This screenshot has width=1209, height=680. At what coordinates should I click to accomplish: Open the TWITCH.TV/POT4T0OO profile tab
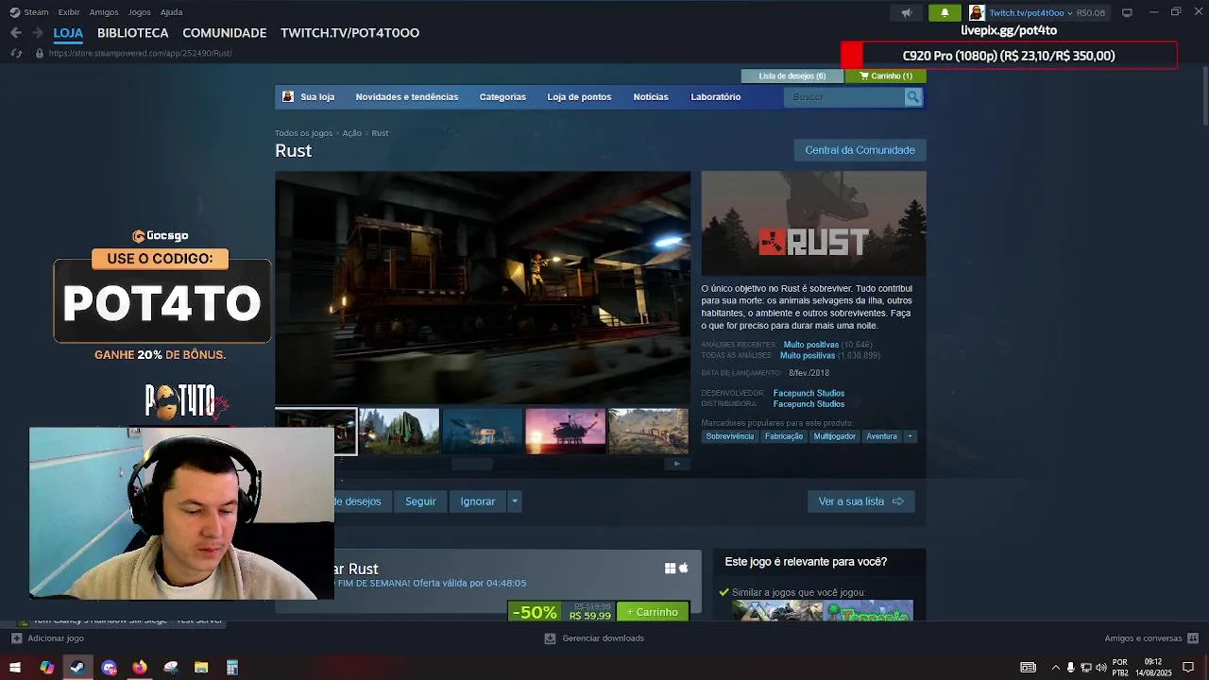click(x=349, y=32)
